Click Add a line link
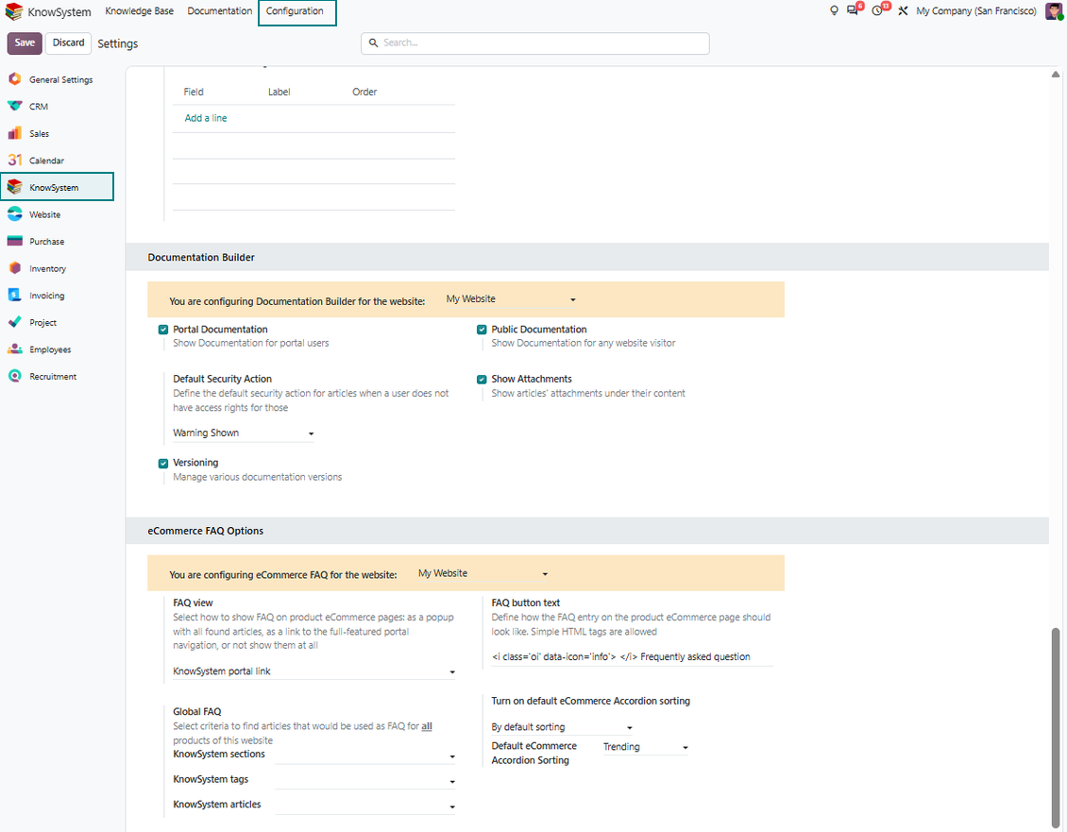Viewport: 1067px width, 832px height. 206,118
